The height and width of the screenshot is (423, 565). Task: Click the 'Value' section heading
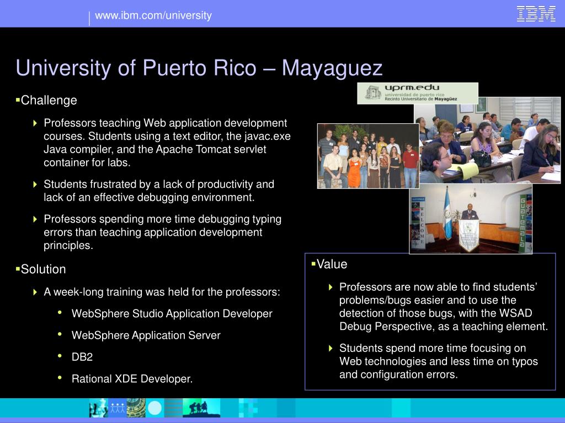332,264
